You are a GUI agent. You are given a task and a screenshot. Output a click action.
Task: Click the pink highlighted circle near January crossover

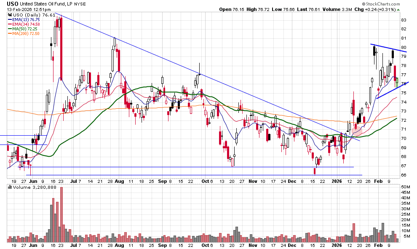point(357,130)
